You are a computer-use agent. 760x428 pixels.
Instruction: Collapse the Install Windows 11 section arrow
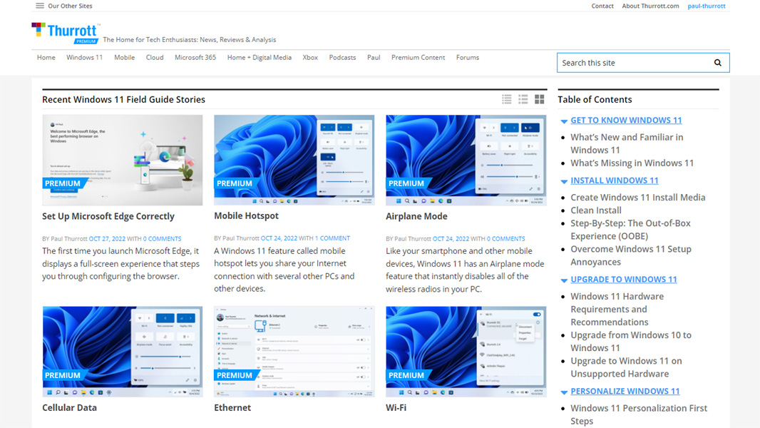(564, 182)
